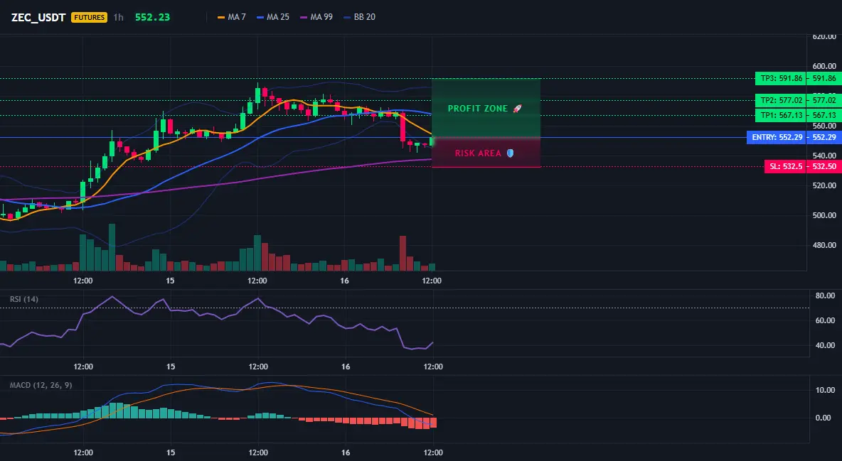Image resolution: width=842 pixels, height=461 pixels.
Task: Click the 15 date label under the main chart
Action: (170, 281)
